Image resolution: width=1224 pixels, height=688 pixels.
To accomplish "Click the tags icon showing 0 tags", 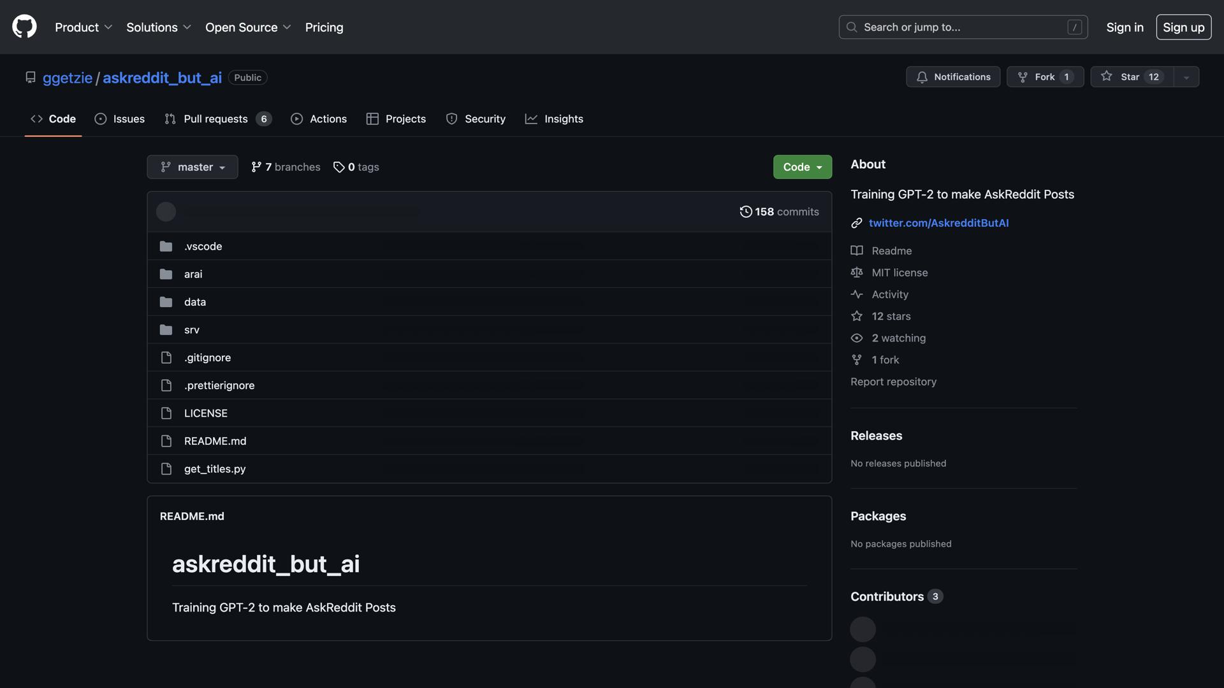I will click(339, 167).
